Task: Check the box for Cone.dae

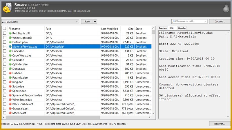Action: pos(5,51)
